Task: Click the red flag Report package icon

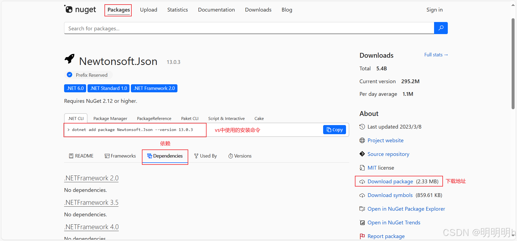Action: point(362,236)
